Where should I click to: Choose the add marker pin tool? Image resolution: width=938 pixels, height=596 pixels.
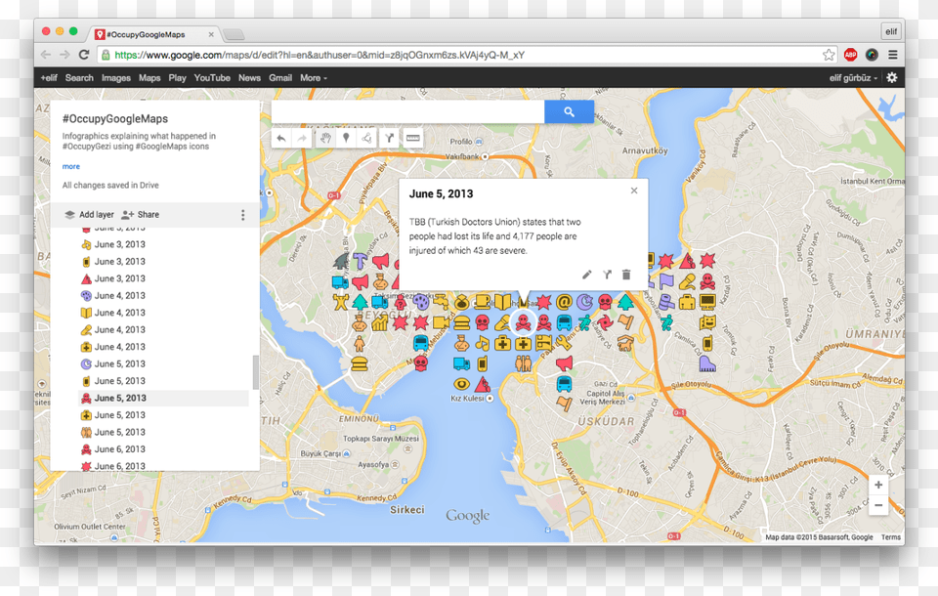[x=346, y=139]
